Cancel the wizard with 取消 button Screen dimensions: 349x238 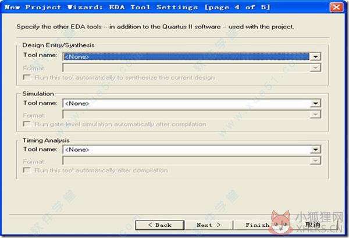(312, 225)
